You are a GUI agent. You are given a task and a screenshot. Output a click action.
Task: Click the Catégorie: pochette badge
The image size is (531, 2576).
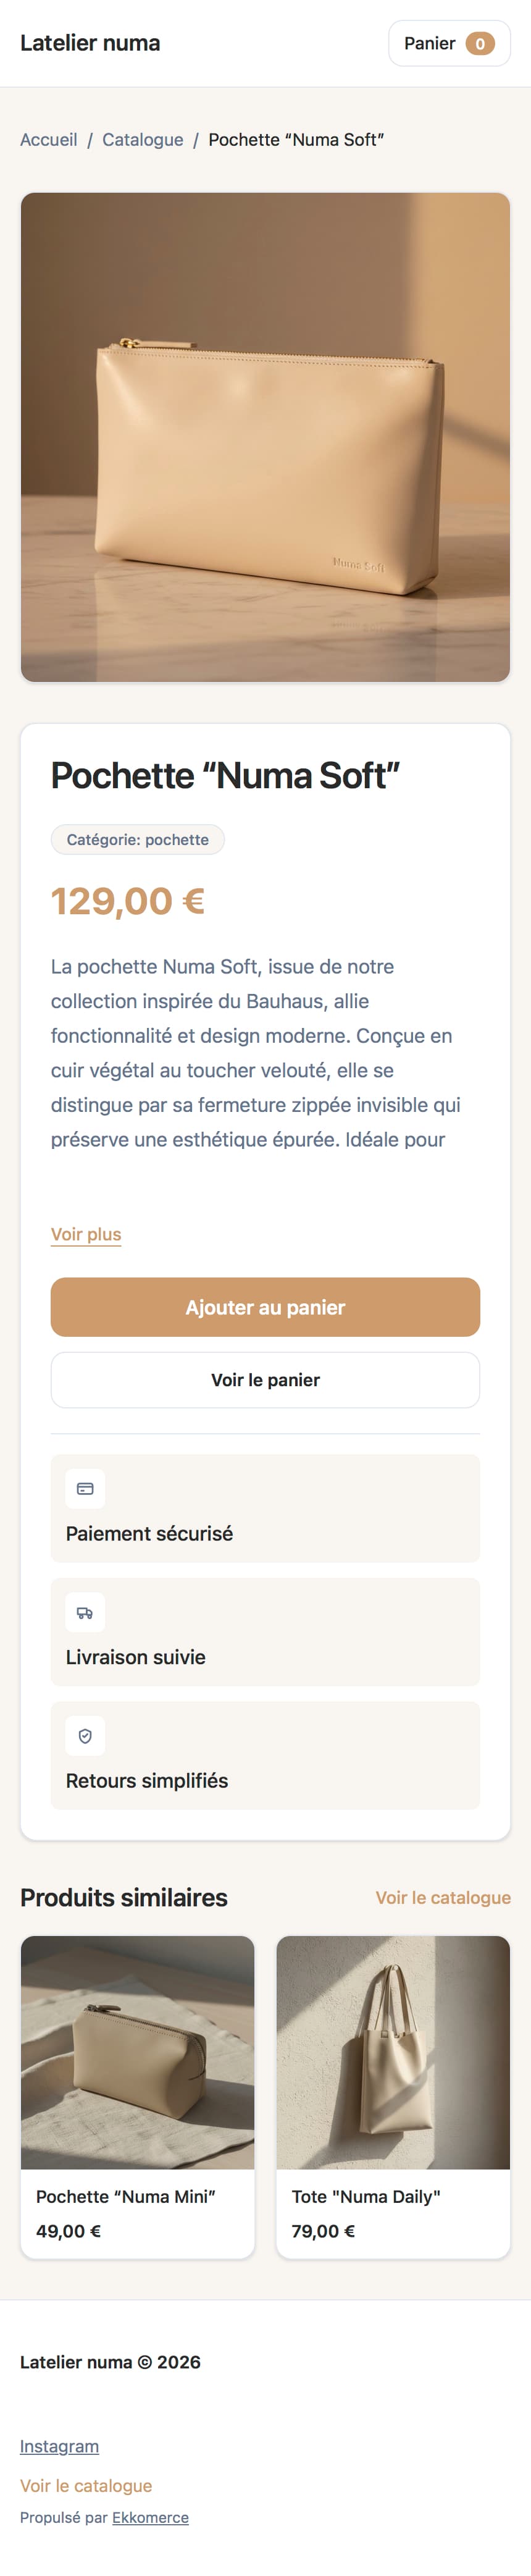tap(137, 839)
